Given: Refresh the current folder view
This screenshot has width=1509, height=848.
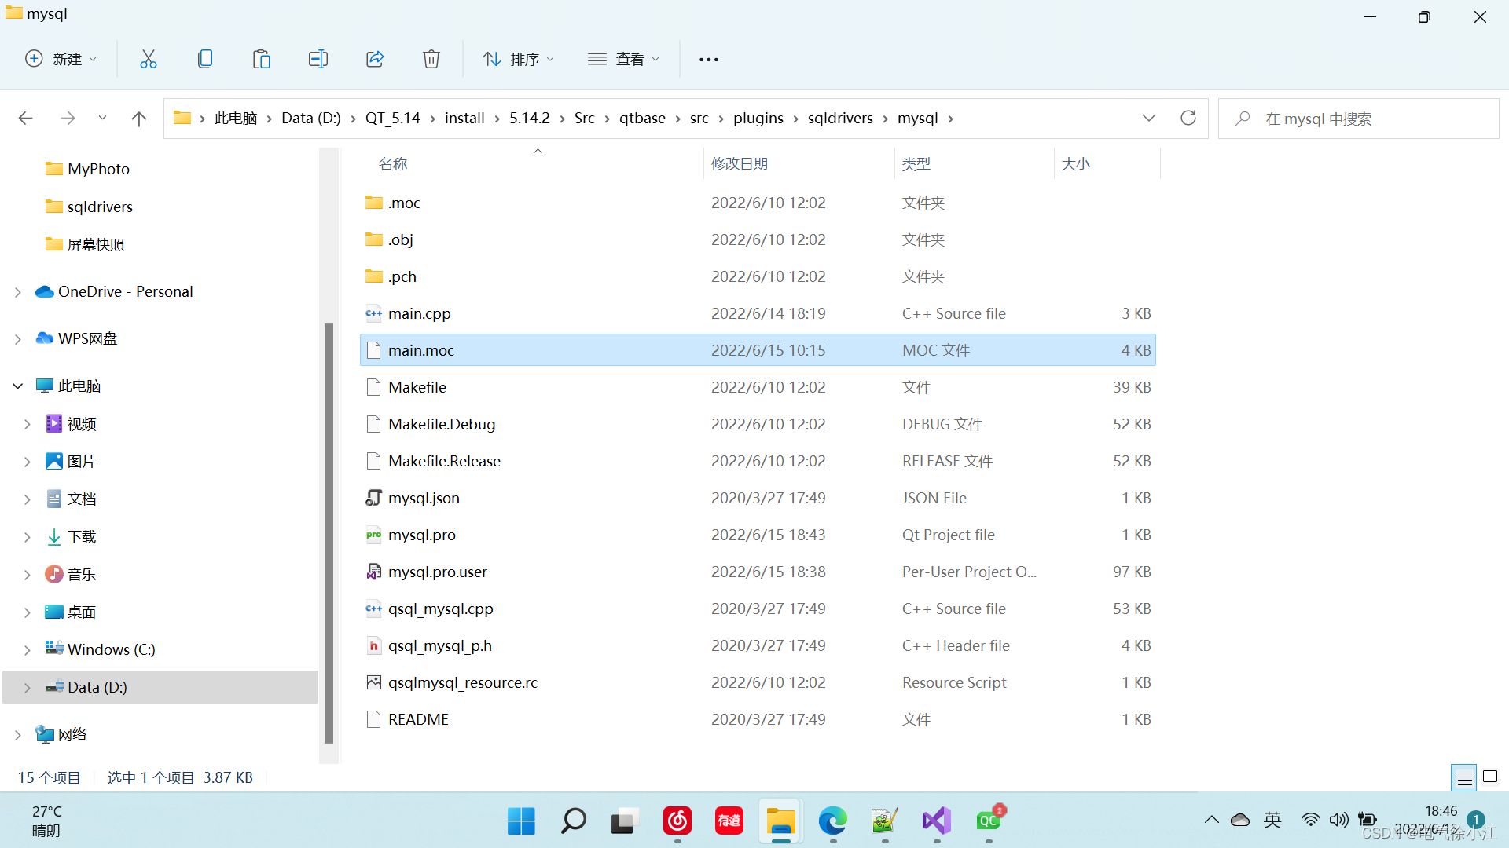Looking at the screenshot, I should [1188, 118].
